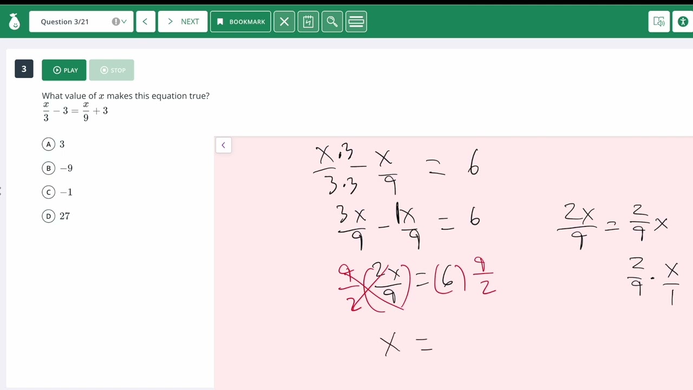Open the notepad tool
693x390 pixels.
[308, 22]
